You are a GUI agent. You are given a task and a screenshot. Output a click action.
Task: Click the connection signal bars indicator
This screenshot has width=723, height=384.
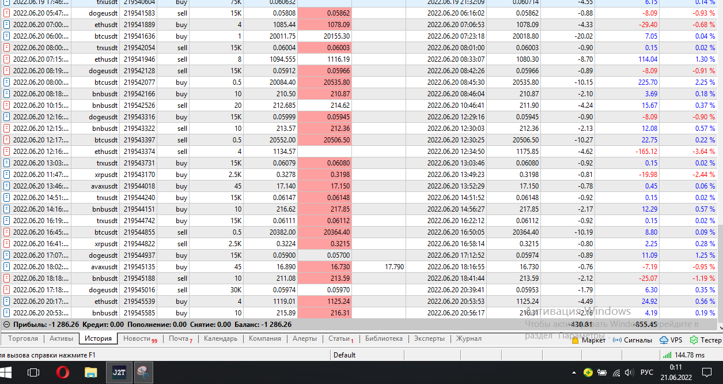tap(667, 355)
